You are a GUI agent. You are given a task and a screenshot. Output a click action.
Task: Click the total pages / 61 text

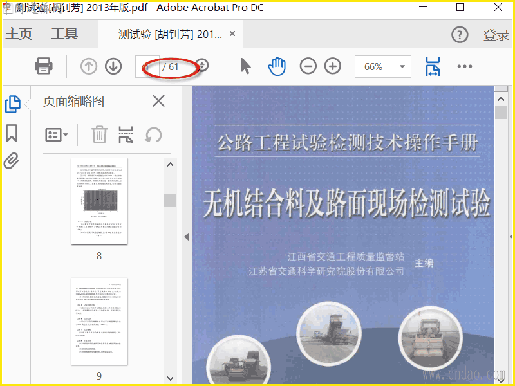coord(170,67)
